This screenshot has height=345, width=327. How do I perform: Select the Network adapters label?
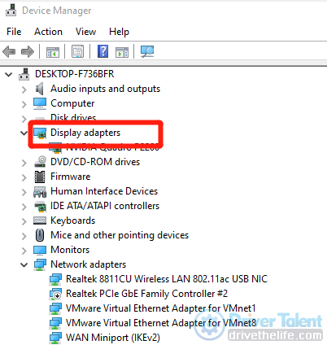point(89,264)
